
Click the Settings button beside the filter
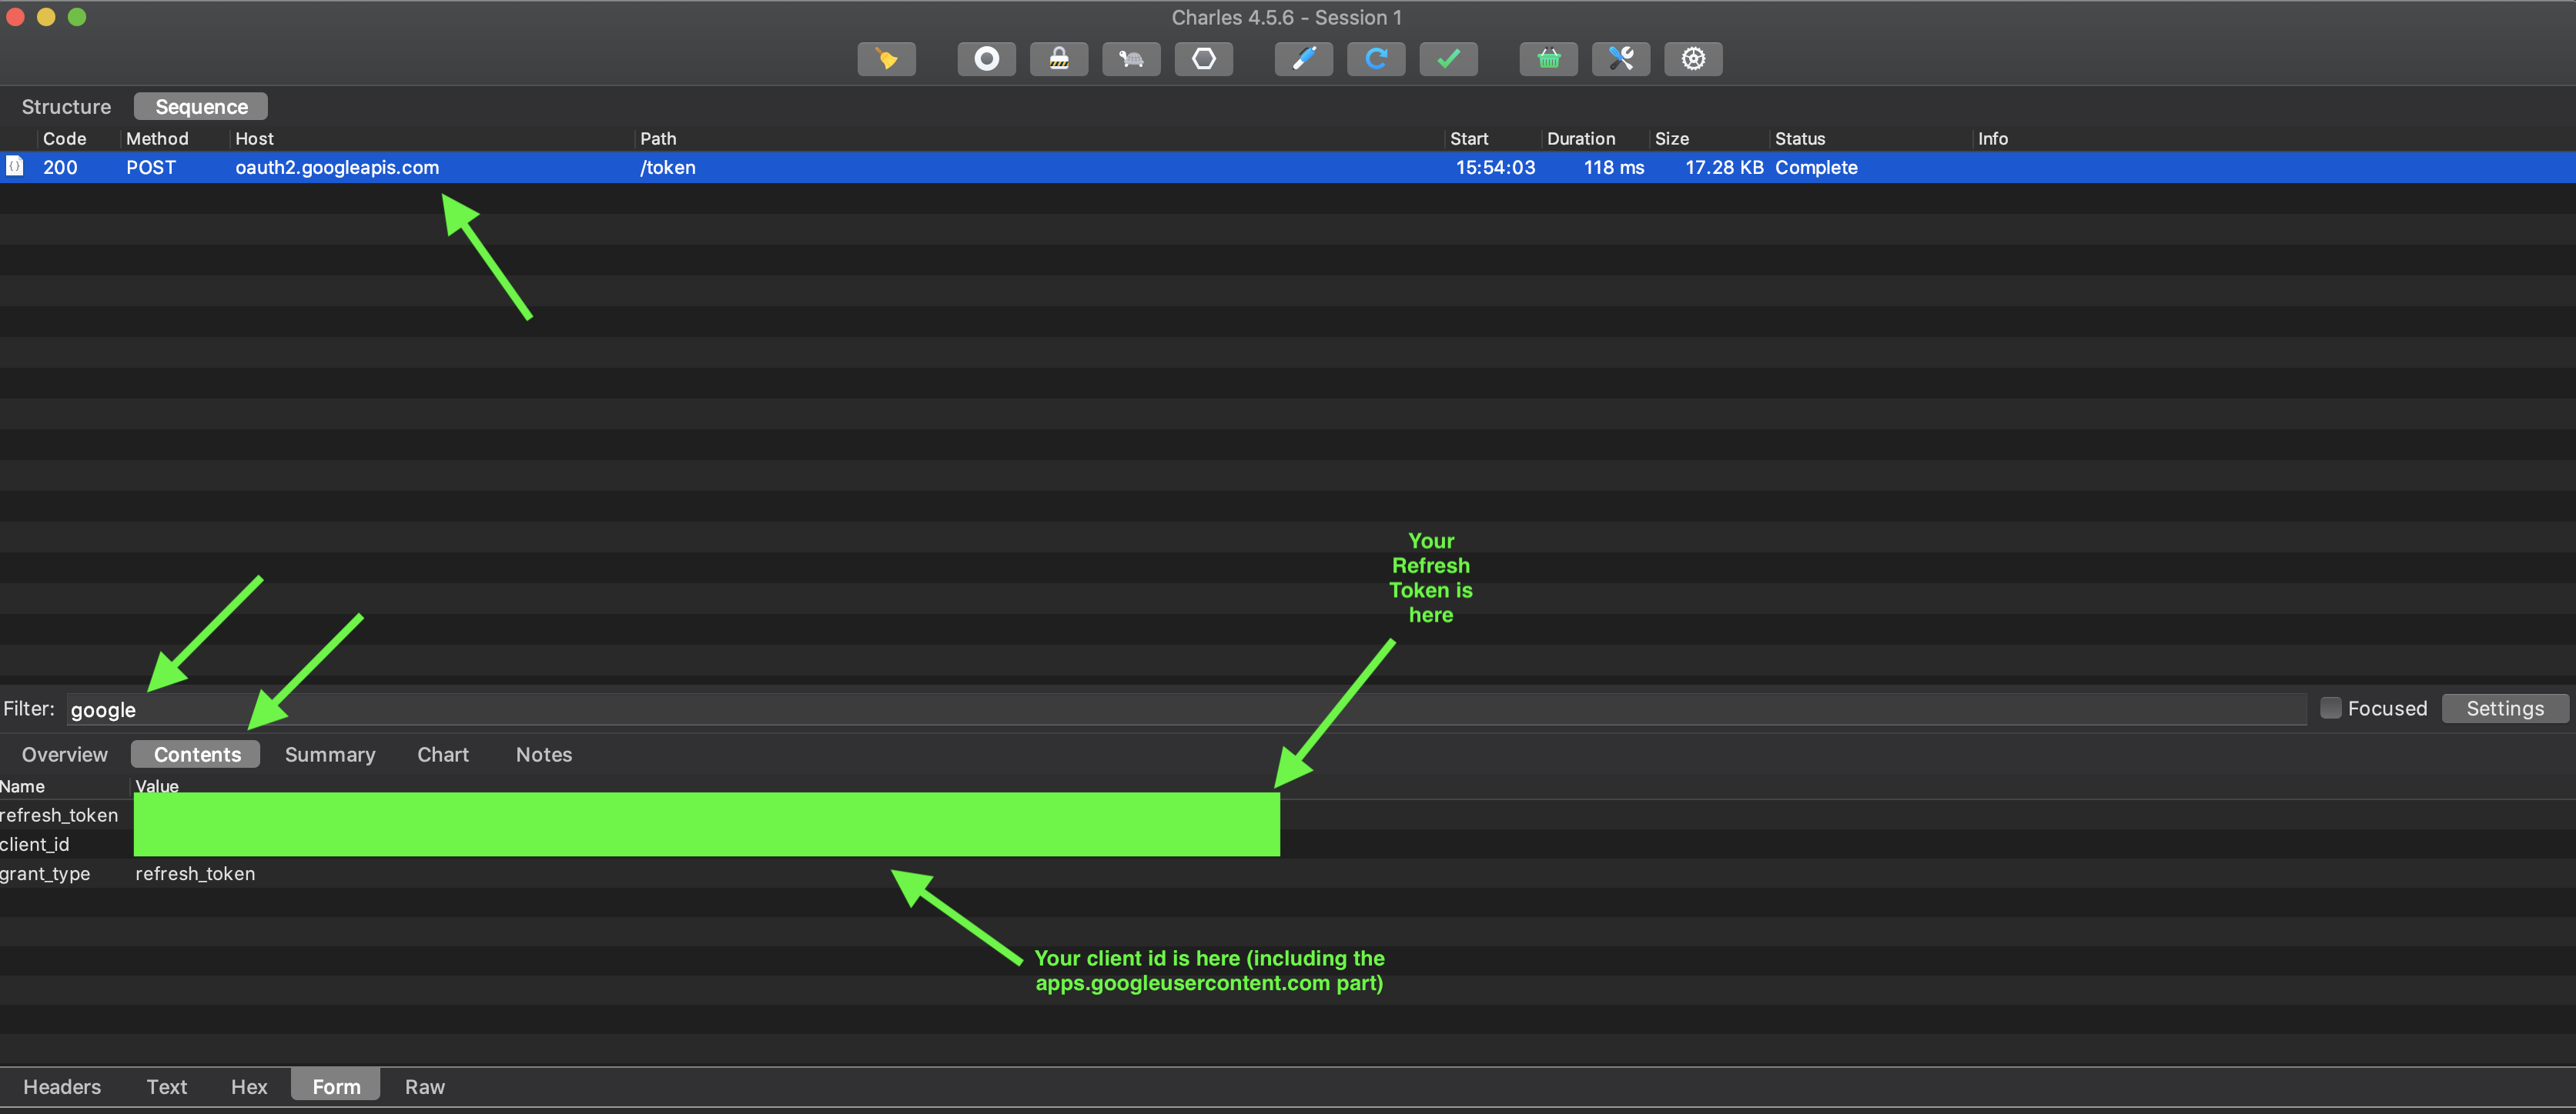2504,709
